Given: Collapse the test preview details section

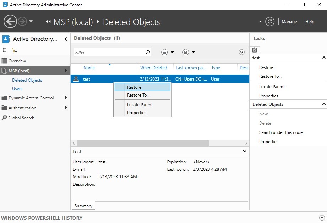Looking at the screenshot, I should click(244, 151).
